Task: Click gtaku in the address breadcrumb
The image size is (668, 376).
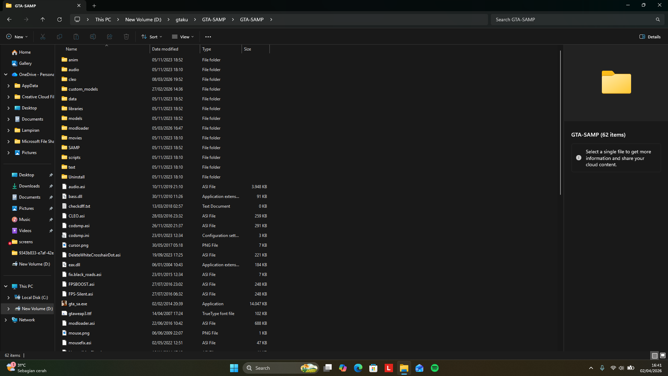Action: [182, 20]
